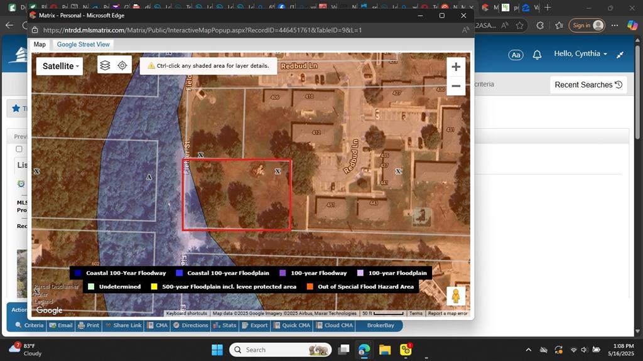Click the orange Out of Special Flood Hazard swatch

point(310,287)
